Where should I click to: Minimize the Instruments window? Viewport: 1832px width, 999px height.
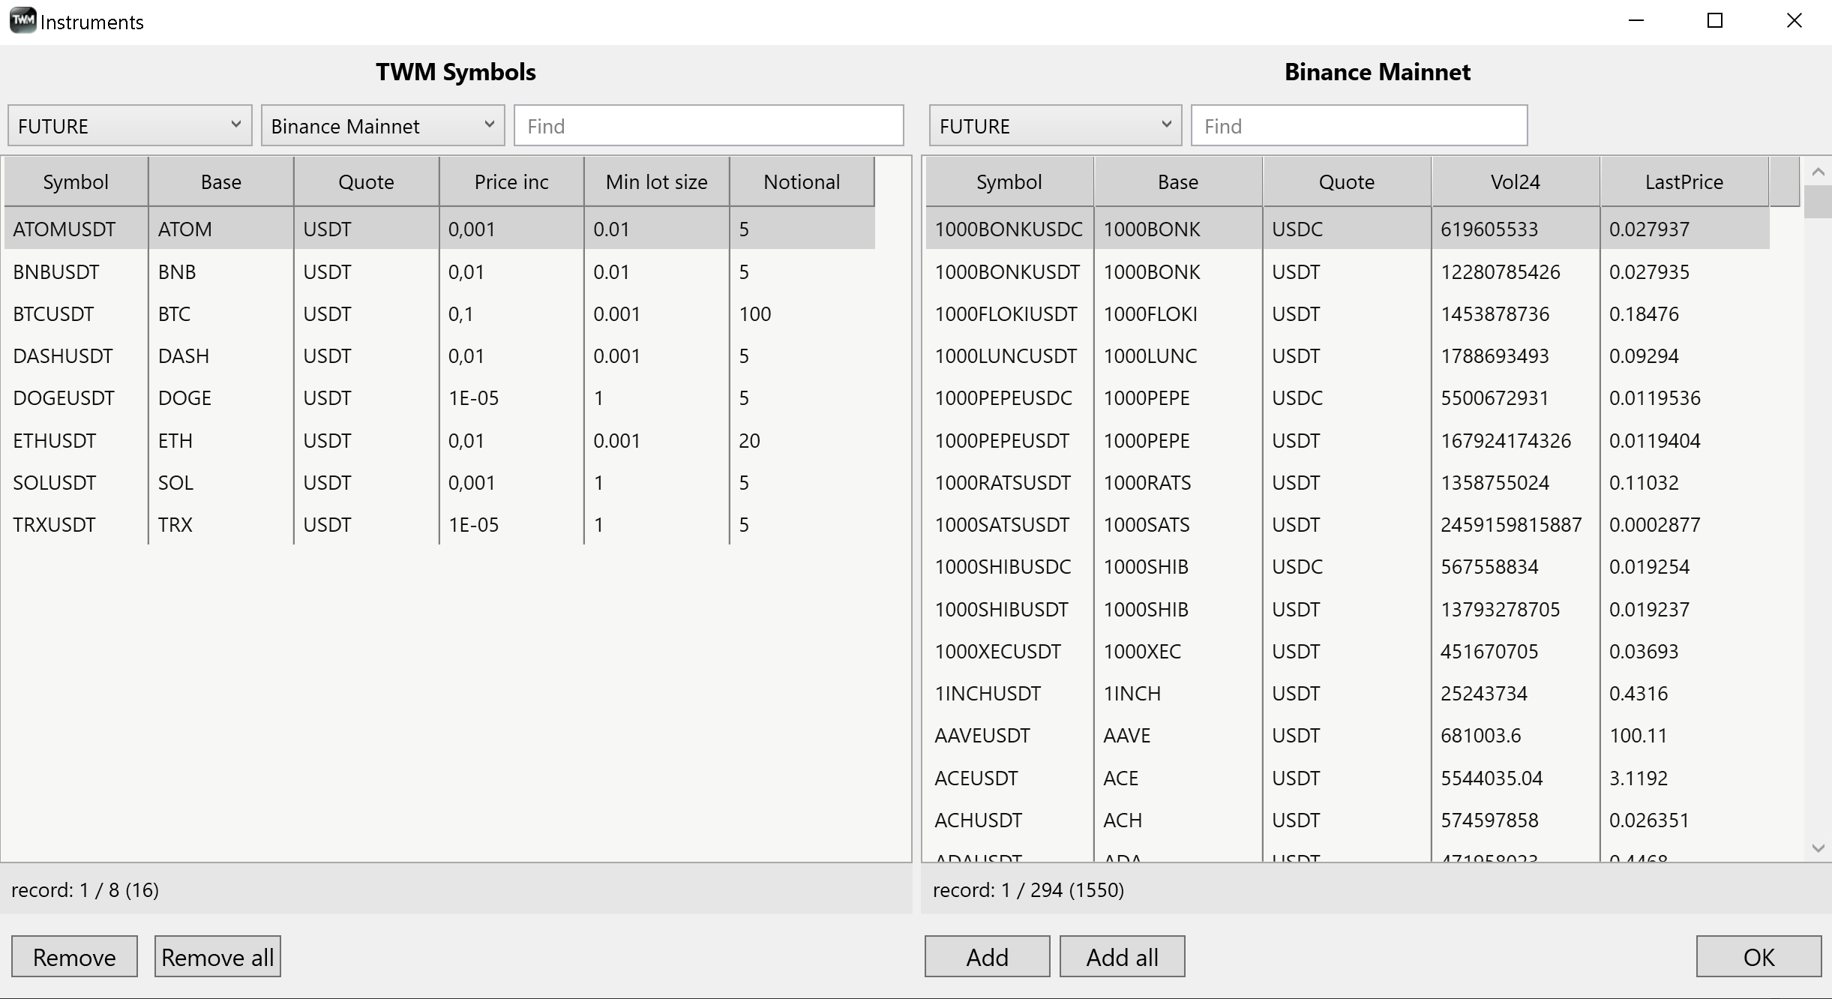[x=1636, y=21]
